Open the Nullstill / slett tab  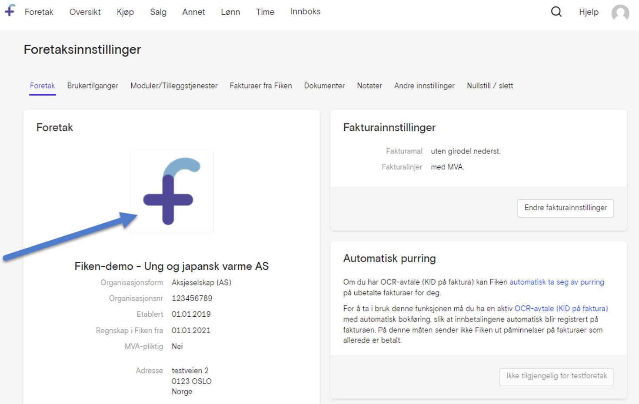489,86
